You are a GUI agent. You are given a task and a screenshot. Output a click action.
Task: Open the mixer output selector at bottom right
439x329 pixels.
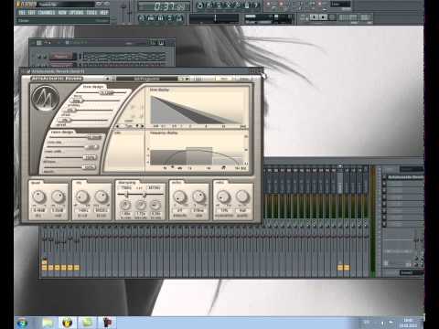pyautogui.click(x=412, y=272)
